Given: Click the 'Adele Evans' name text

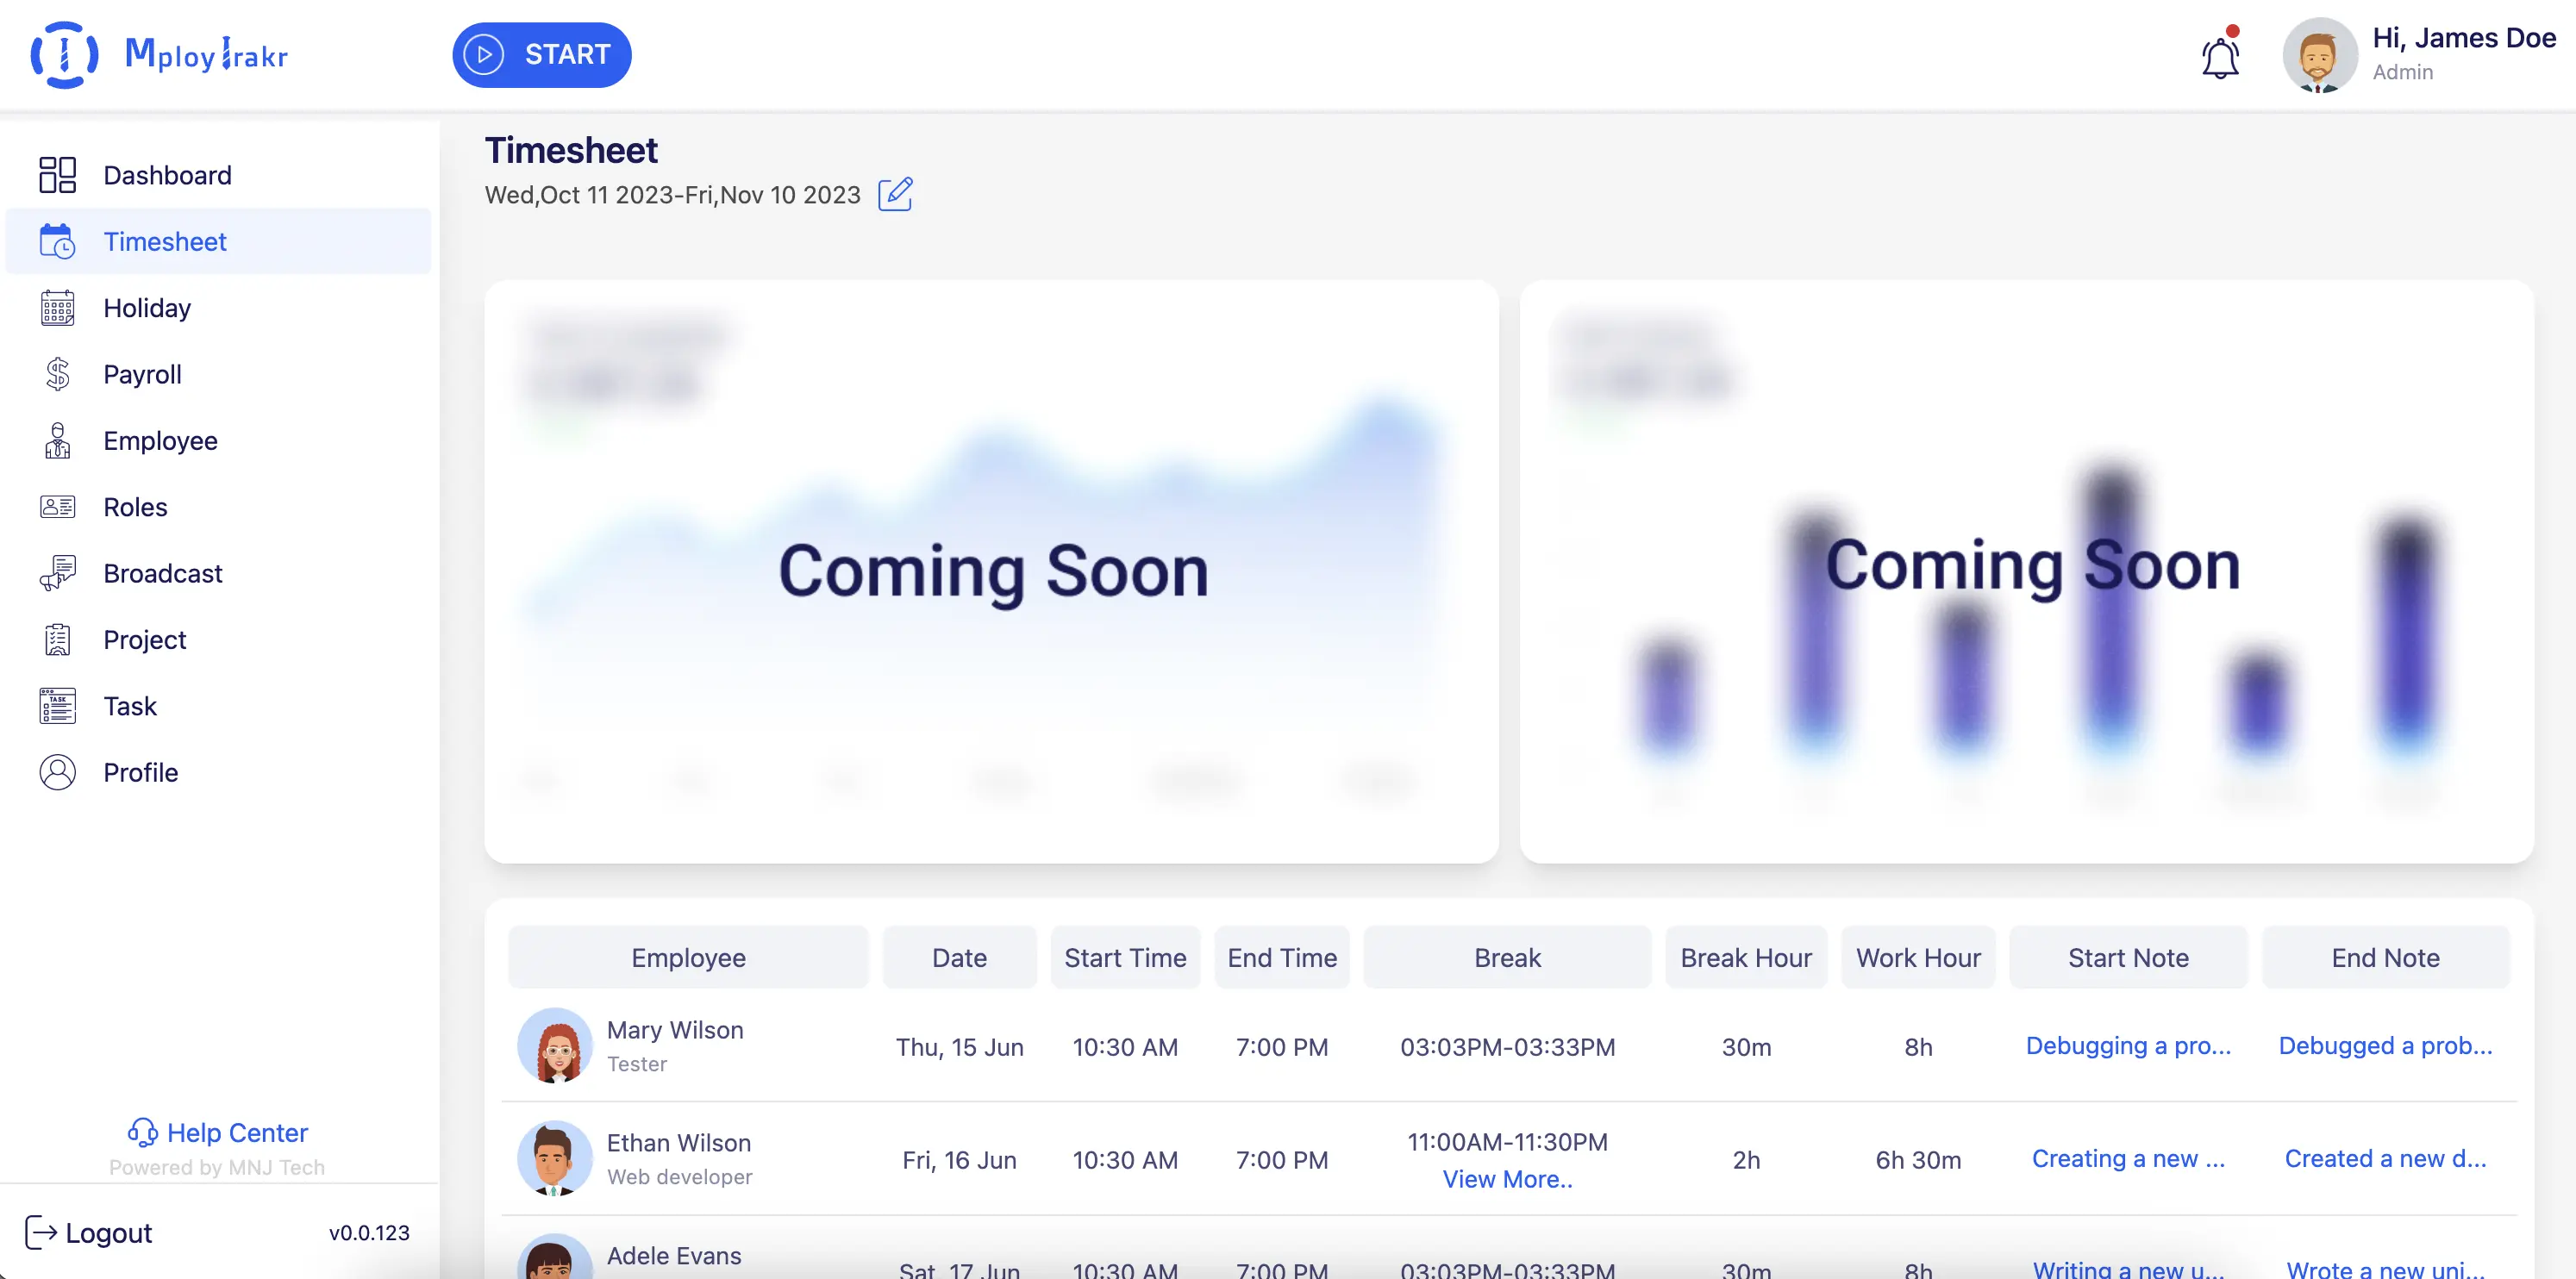Looking at the screenshot, I should [x=674, y=1255].
